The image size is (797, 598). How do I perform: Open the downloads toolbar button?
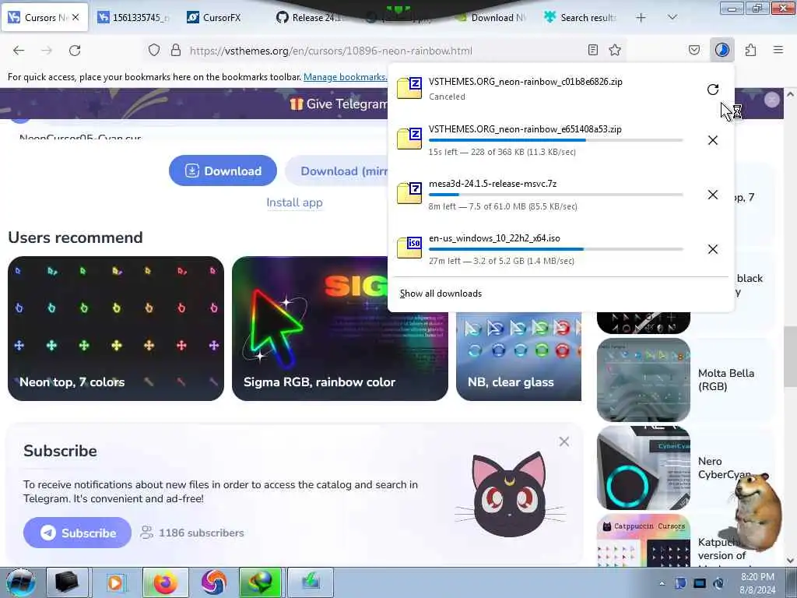click(x=722, y=50)
